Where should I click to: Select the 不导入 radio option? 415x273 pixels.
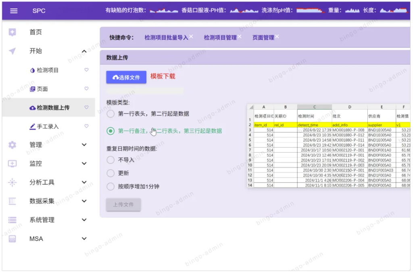click(x=111, y=160)
